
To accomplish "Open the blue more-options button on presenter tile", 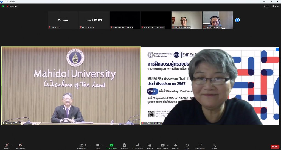I will click(277, 49).
